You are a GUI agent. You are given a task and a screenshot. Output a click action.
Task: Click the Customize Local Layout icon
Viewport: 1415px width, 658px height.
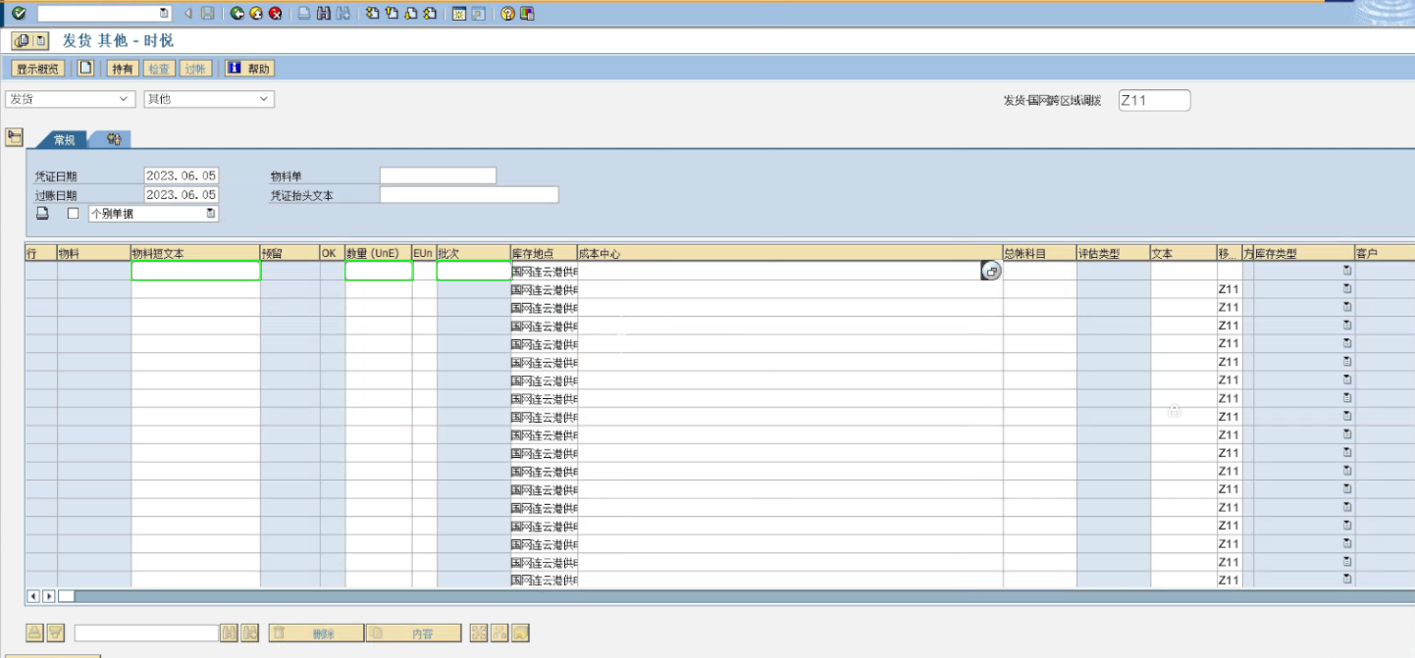click(x=527, y=13)
